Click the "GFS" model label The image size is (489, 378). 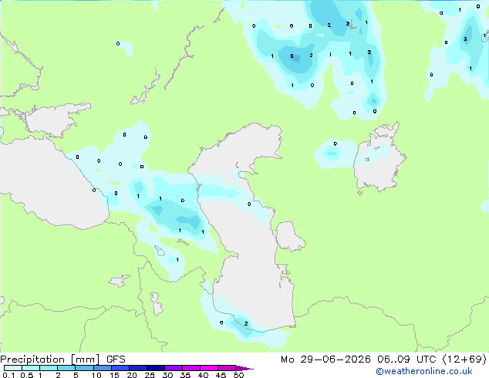pyautogui.click(x=116, y=359)
